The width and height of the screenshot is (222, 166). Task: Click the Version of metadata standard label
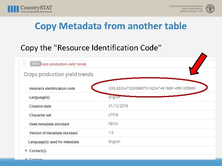pyautogui.click(x=53, y=133)
